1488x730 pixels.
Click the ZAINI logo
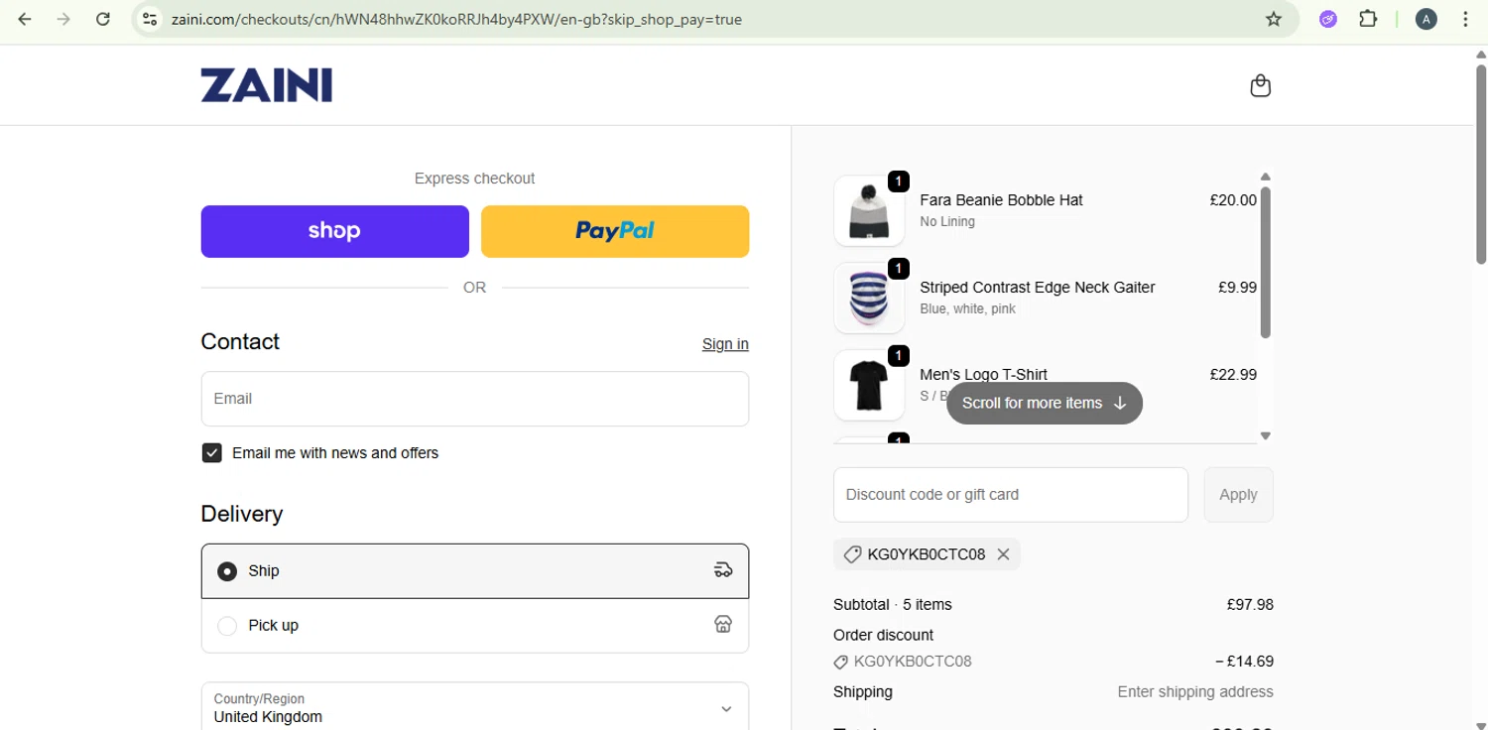tap(267, 85)
